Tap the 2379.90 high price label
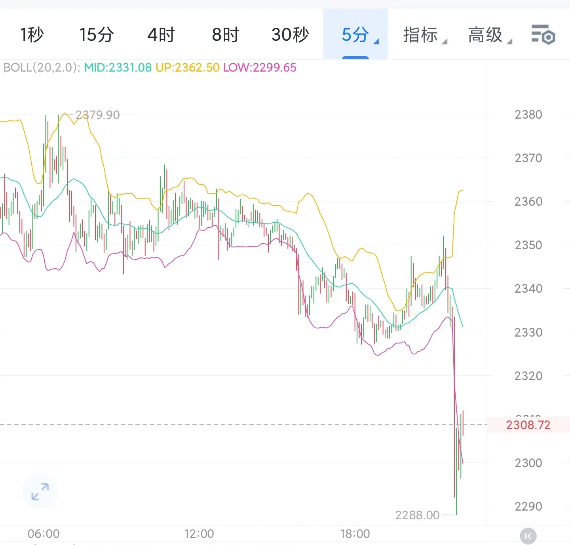 point(97,115)
